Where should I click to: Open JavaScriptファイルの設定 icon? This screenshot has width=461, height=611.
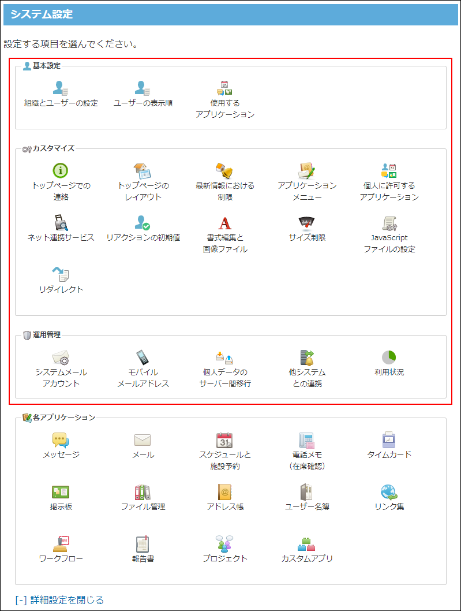(x=389, y=223)
